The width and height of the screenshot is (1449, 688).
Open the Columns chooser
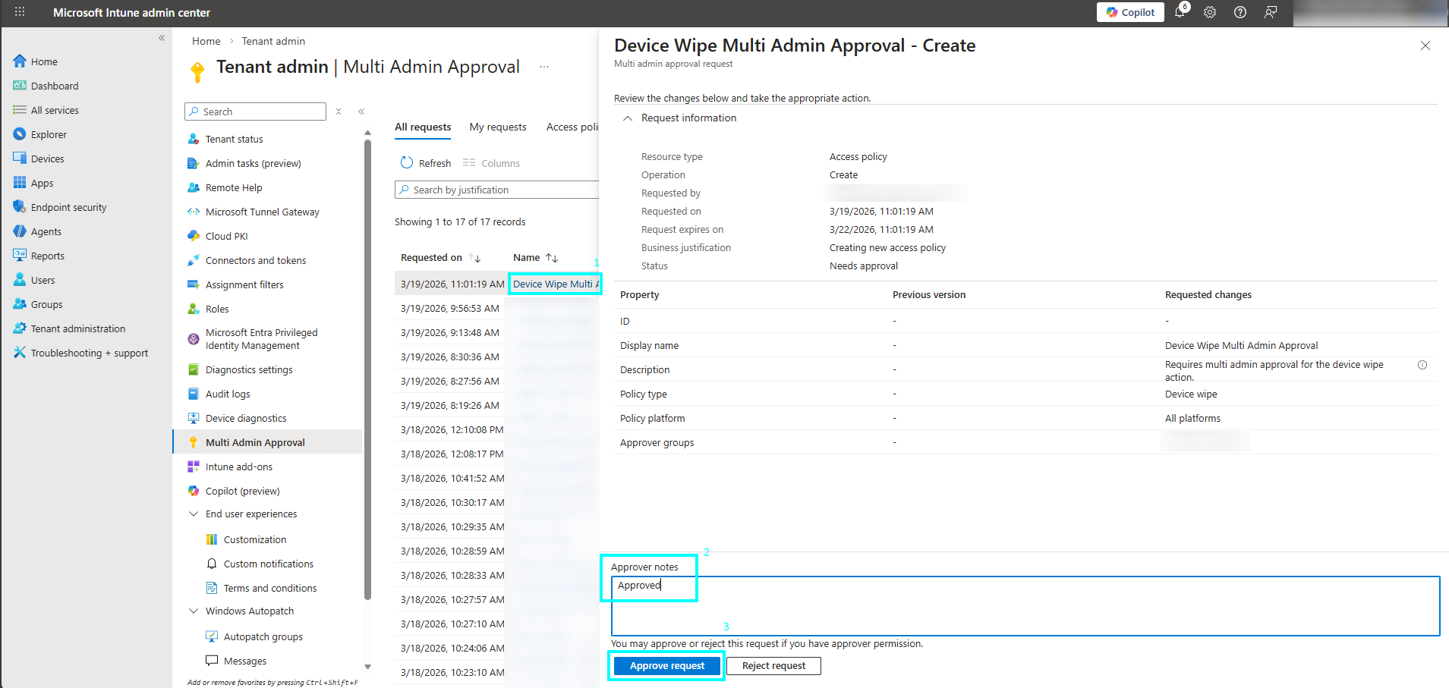click(x=491, y=163)
